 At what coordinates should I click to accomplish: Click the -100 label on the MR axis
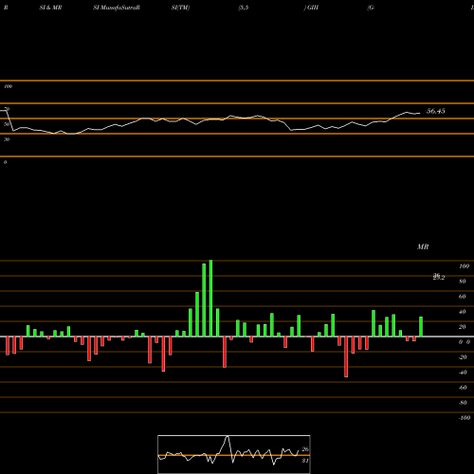tap(465, 418)
